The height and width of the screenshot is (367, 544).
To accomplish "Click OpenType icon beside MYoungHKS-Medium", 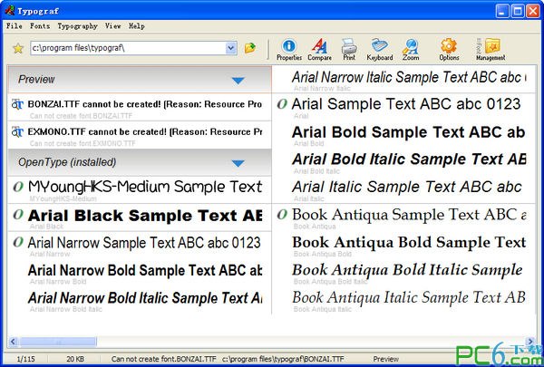I will [x=18, y=187].
